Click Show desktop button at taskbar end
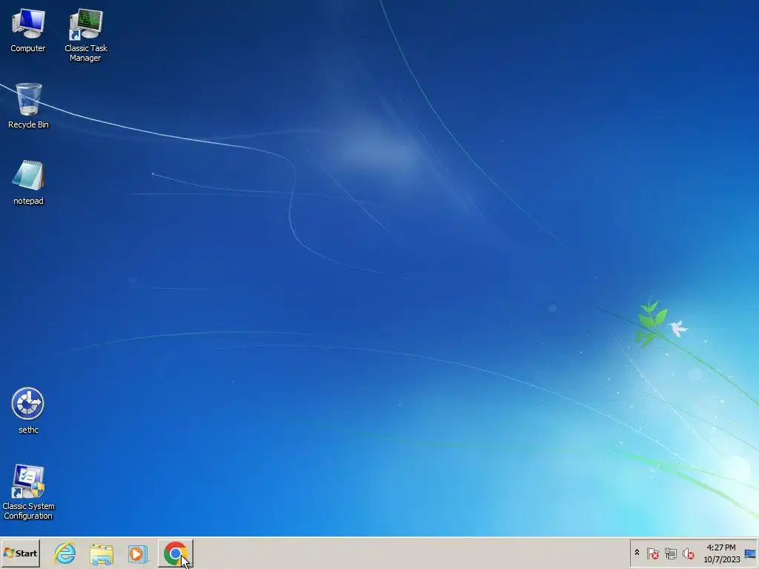759x569 pixels. pos(750,553)
